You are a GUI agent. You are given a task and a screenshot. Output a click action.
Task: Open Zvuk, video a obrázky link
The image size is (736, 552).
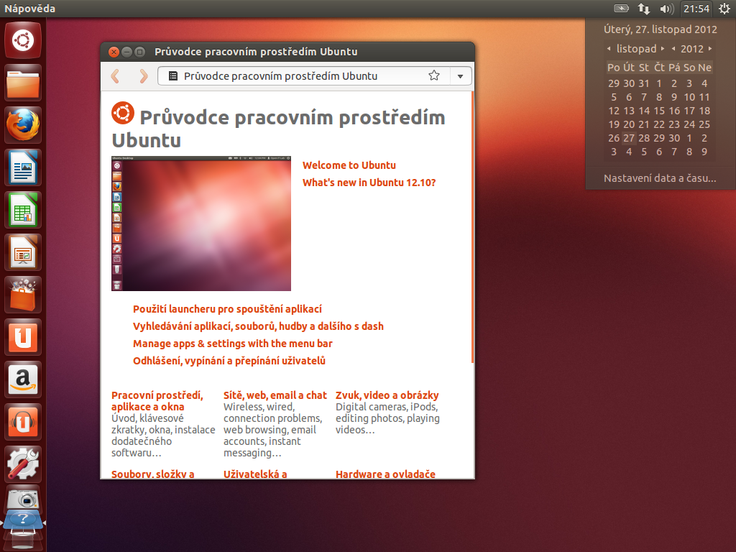tap(387, 395)
